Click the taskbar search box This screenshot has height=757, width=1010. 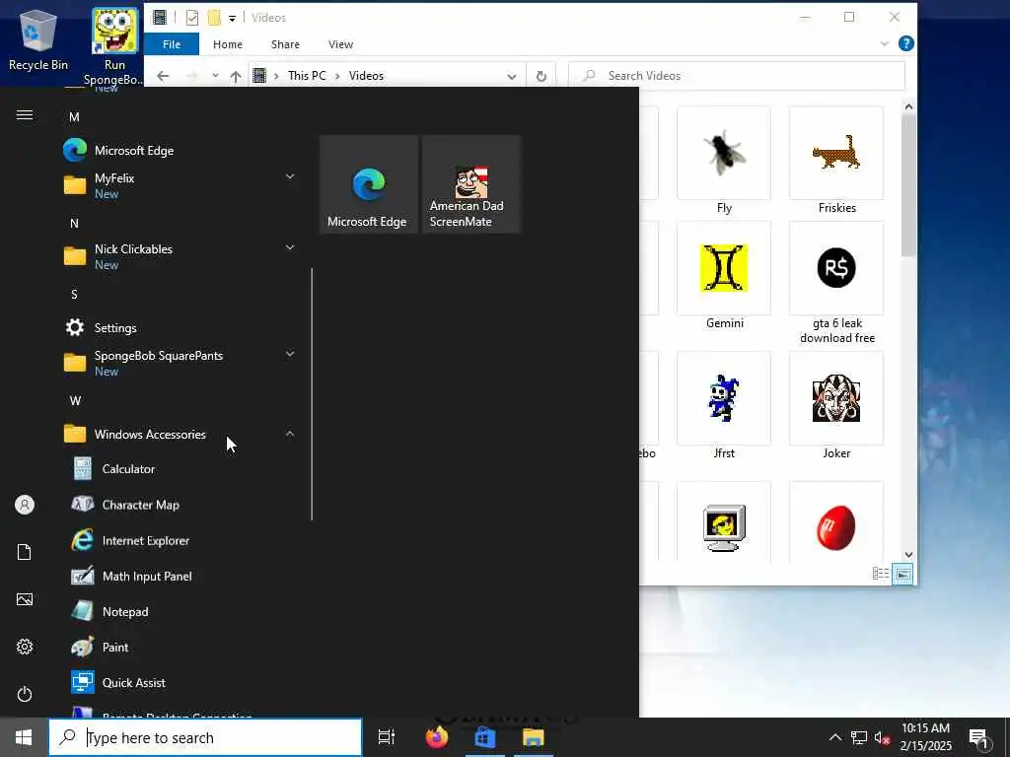pos(205,737)
